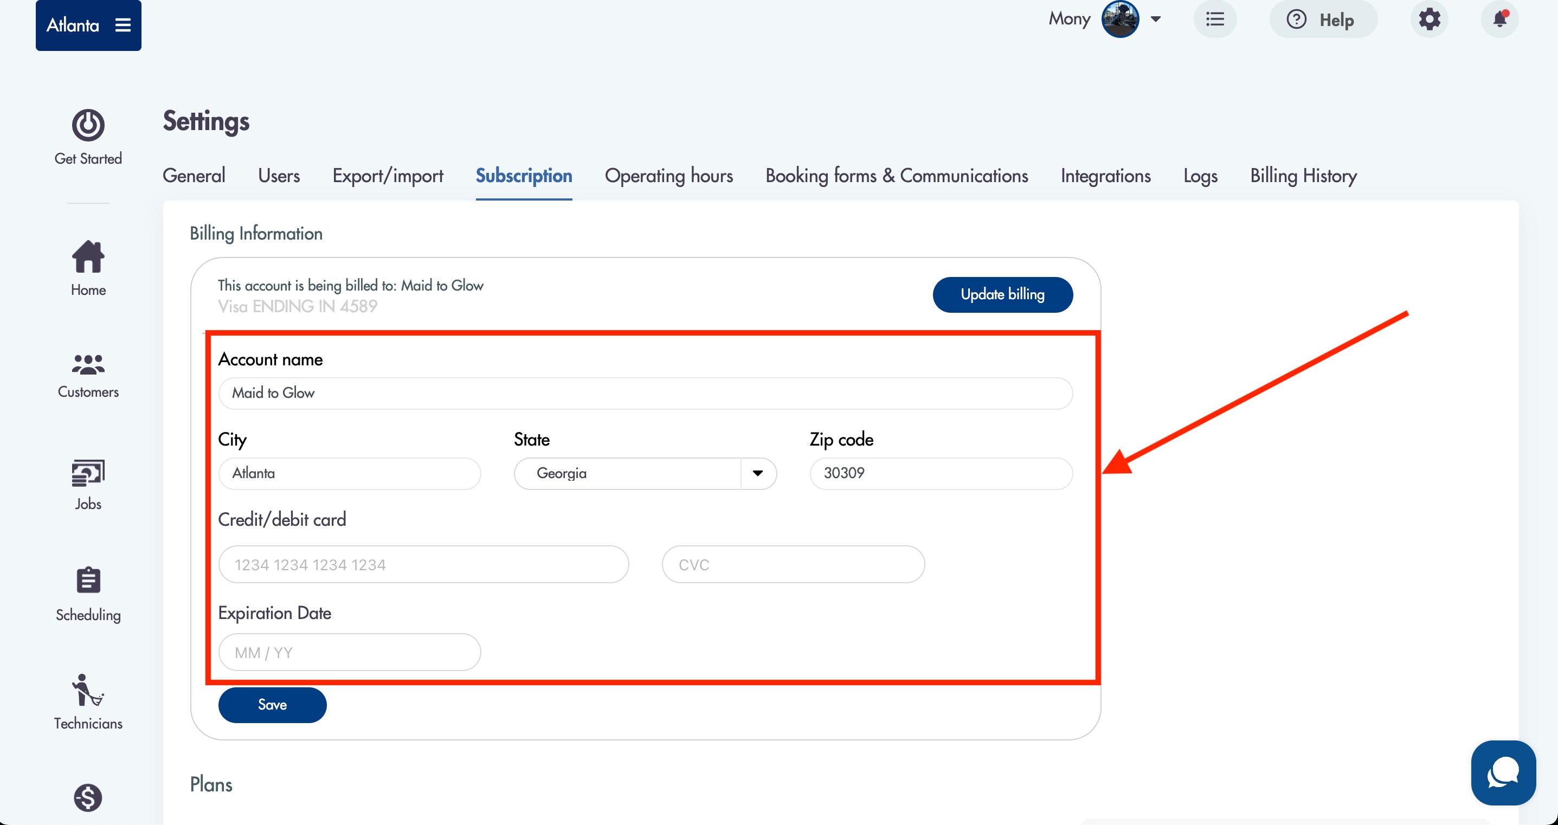Click the Get Started power icon
1558x825 pixels.
pyautogui.click(x=88, y=125)
